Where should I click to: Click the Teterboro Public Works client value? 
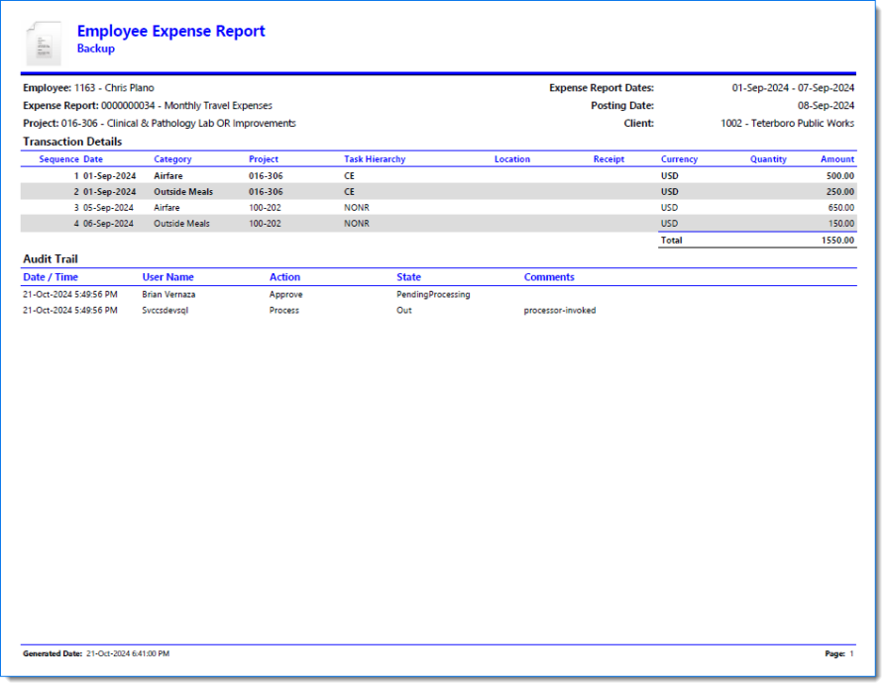pos(787,124)
